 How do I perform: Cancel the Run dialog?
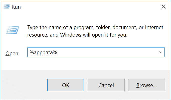(106, 85)
